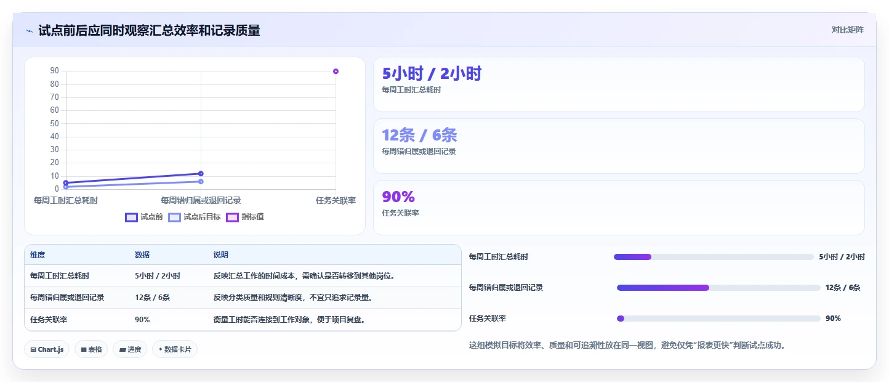889x382 pixels.
Task: Click the 进度 tag chip
Action: point(130,349)
